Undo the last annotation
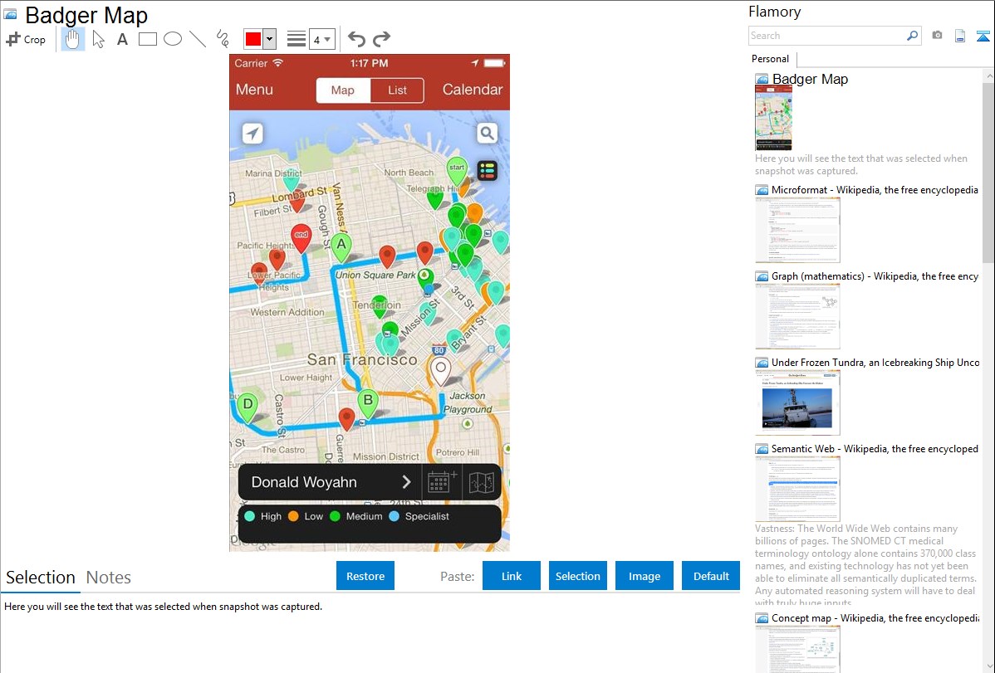The height and width of the screenshot is (673, 995). click(356, 39)
